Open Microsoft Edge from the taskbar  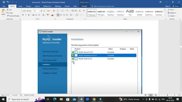pos(55,99)
